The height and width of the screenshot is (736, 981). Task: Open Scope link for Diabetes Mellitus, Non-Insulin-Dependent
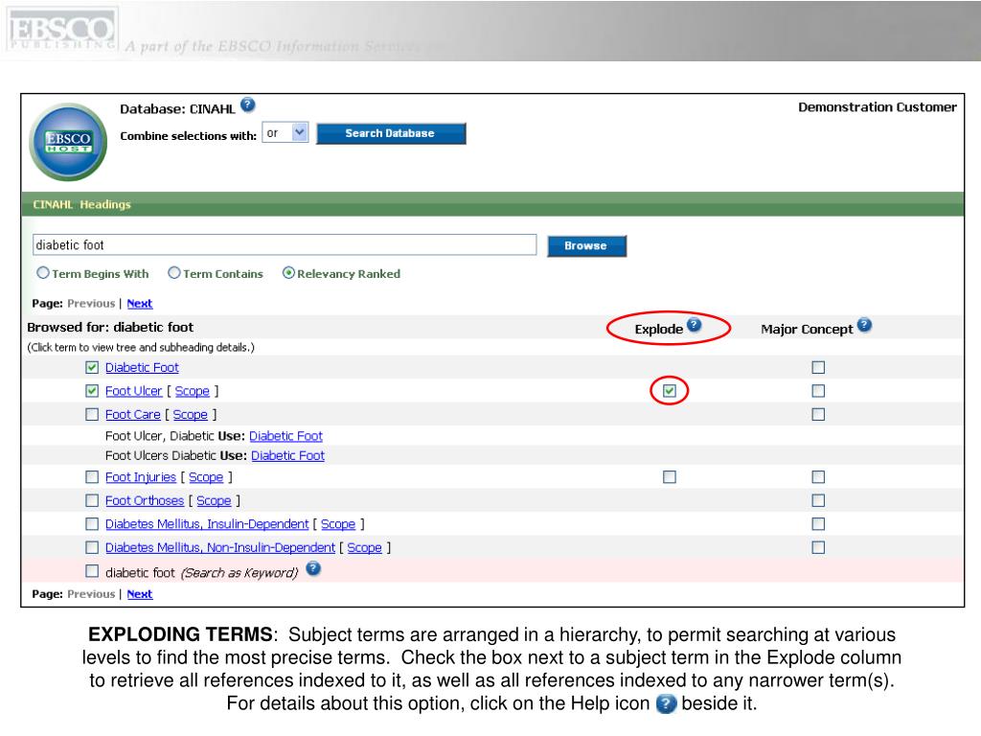[364, 547]
